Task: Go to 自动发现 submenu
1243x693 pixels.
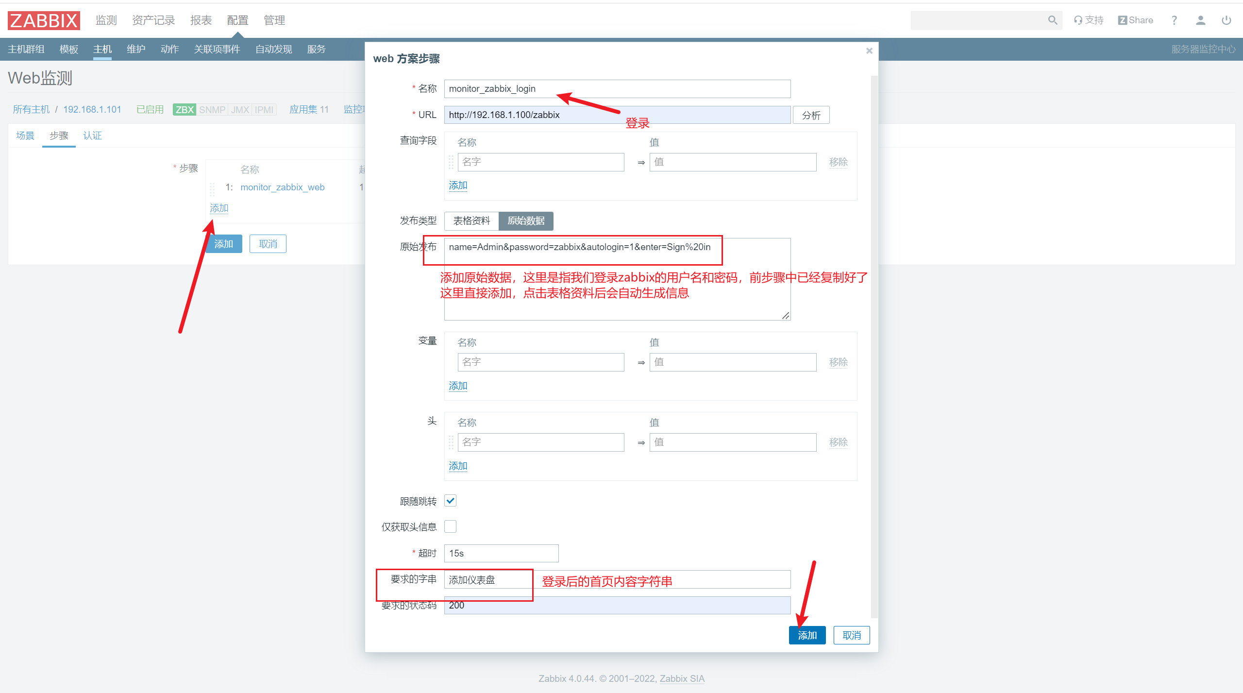Action: 274,49
